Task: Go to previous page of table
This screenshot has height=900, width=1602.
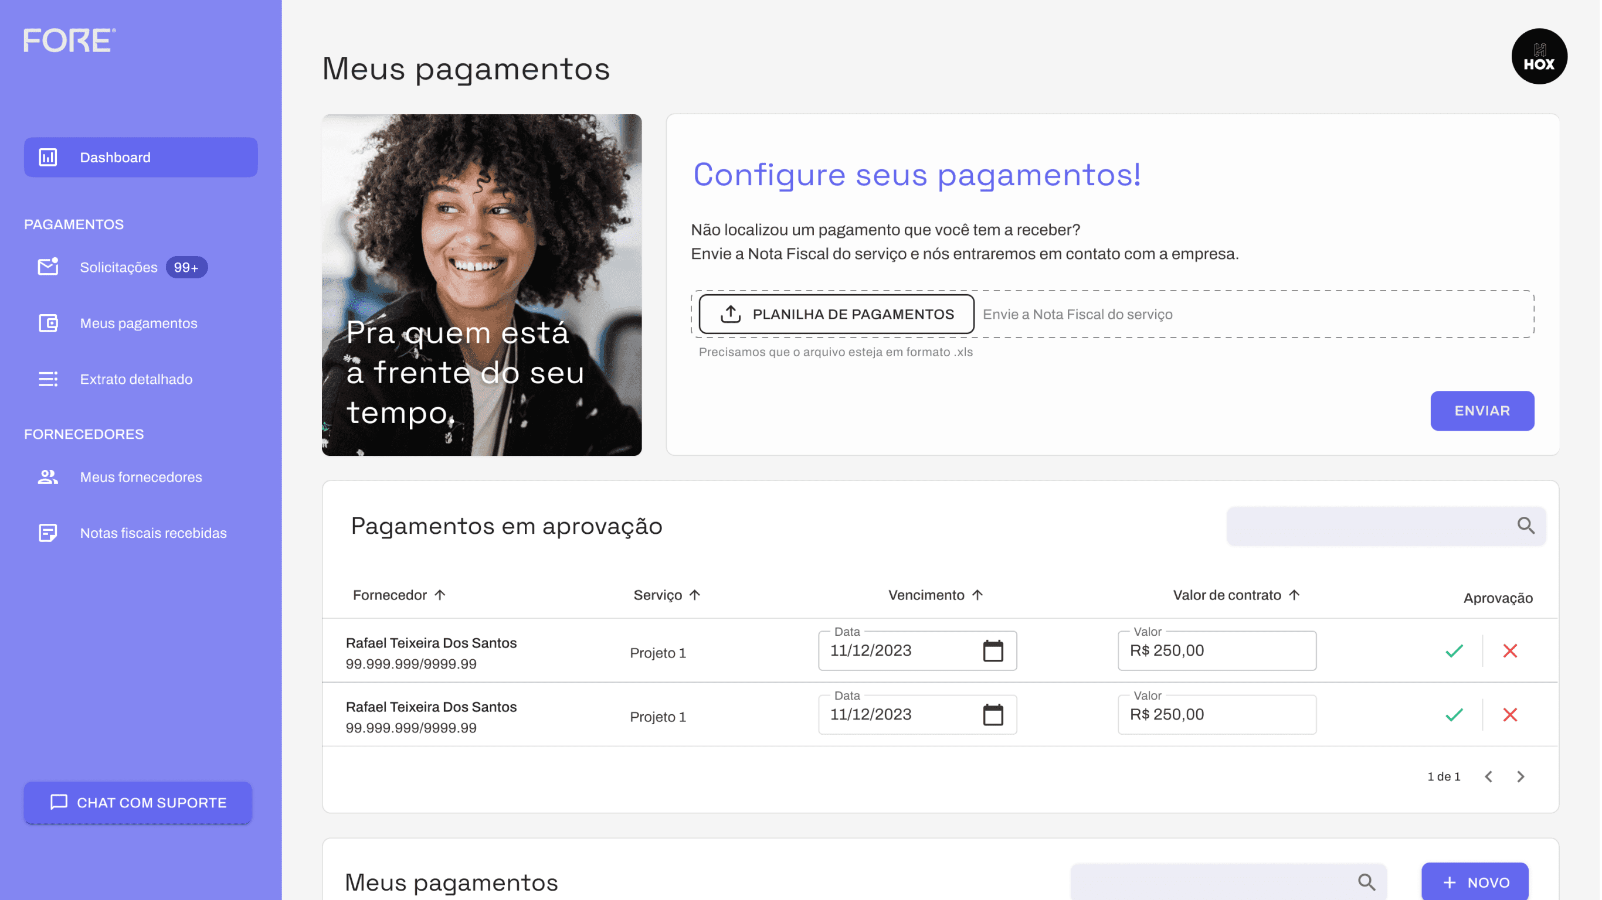Action: pos(1488,776)
